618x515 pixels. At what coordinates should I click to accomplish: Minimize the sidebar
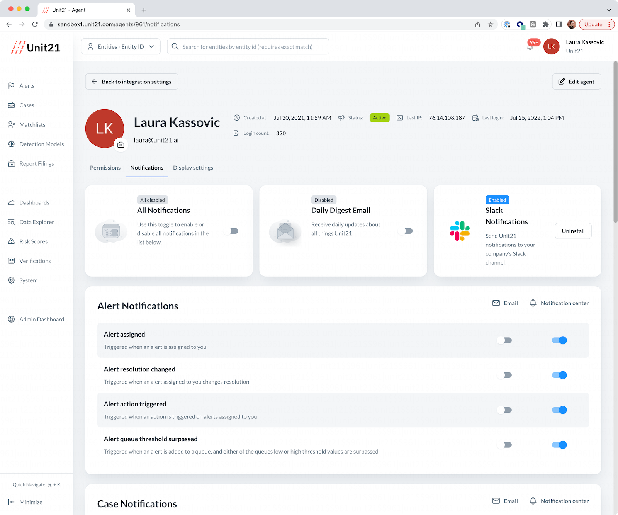pos(25,502)
